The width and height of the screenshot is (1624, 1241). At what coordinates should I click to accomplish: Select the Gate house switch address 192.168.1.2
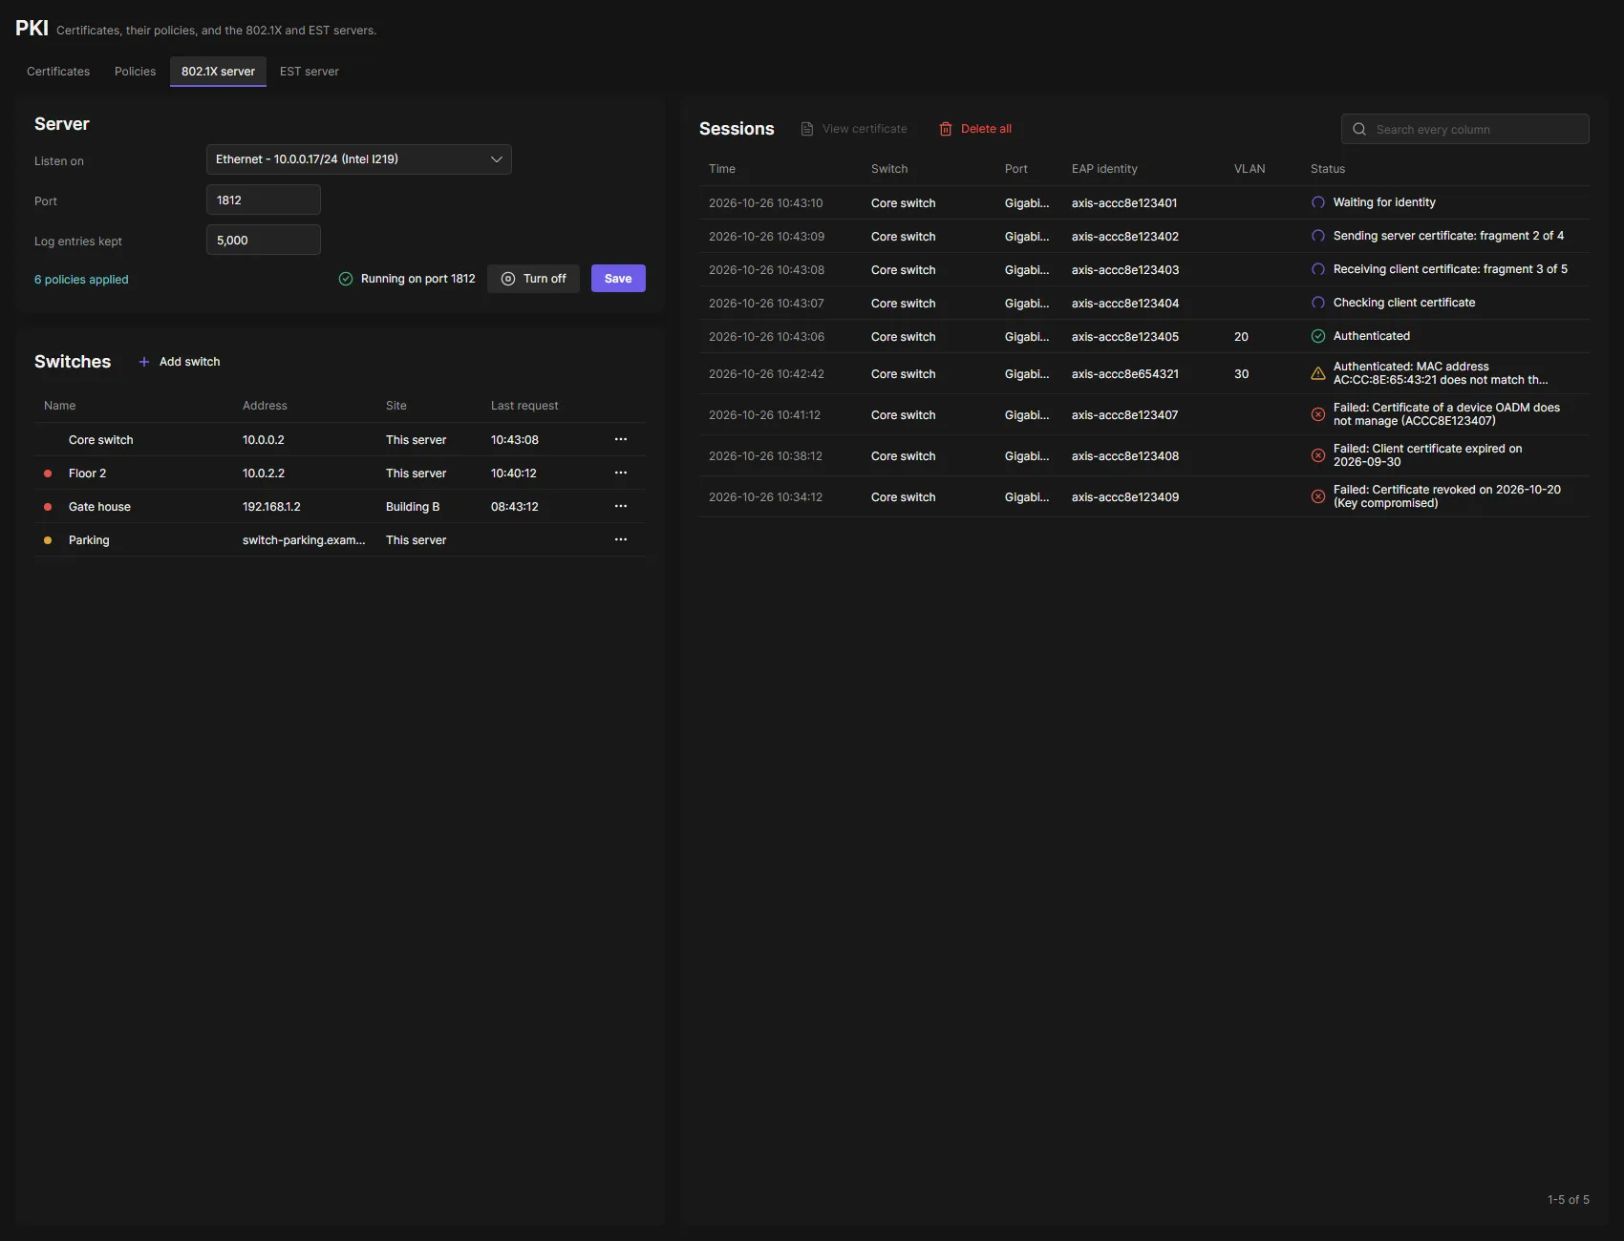tap(271, 507)
